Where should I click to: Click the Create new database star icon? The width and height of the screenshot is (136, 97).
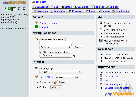point(37,39)
